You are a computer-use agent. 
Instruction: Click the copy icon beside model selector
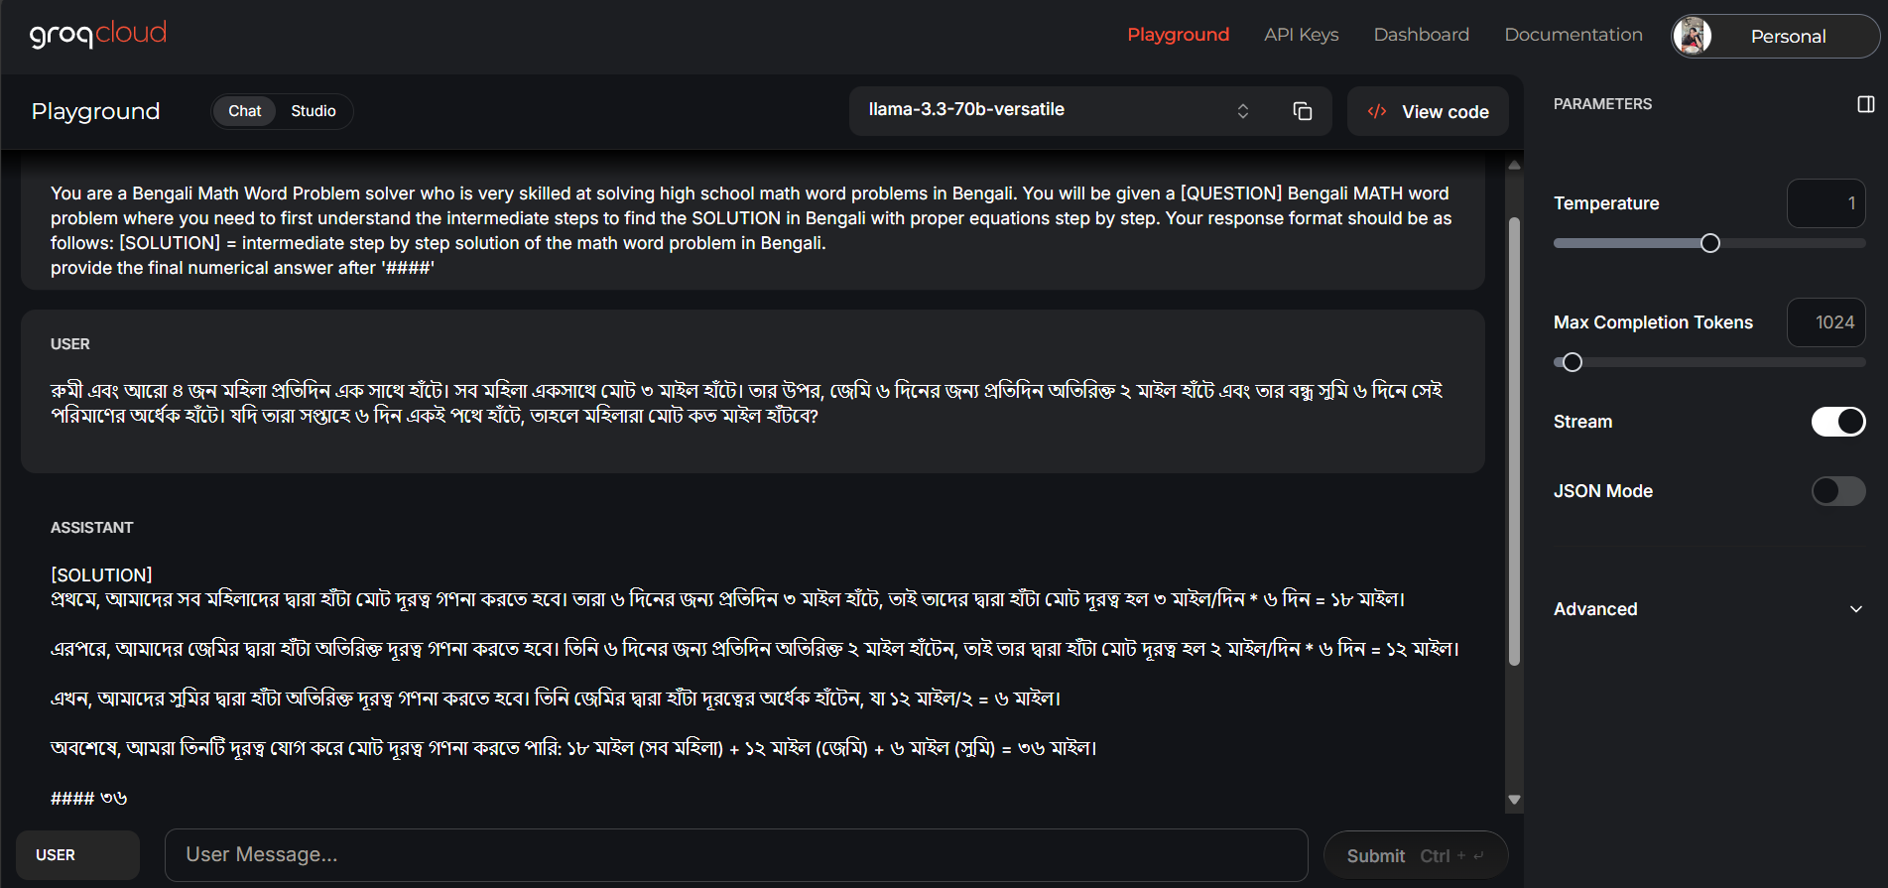1302,111
